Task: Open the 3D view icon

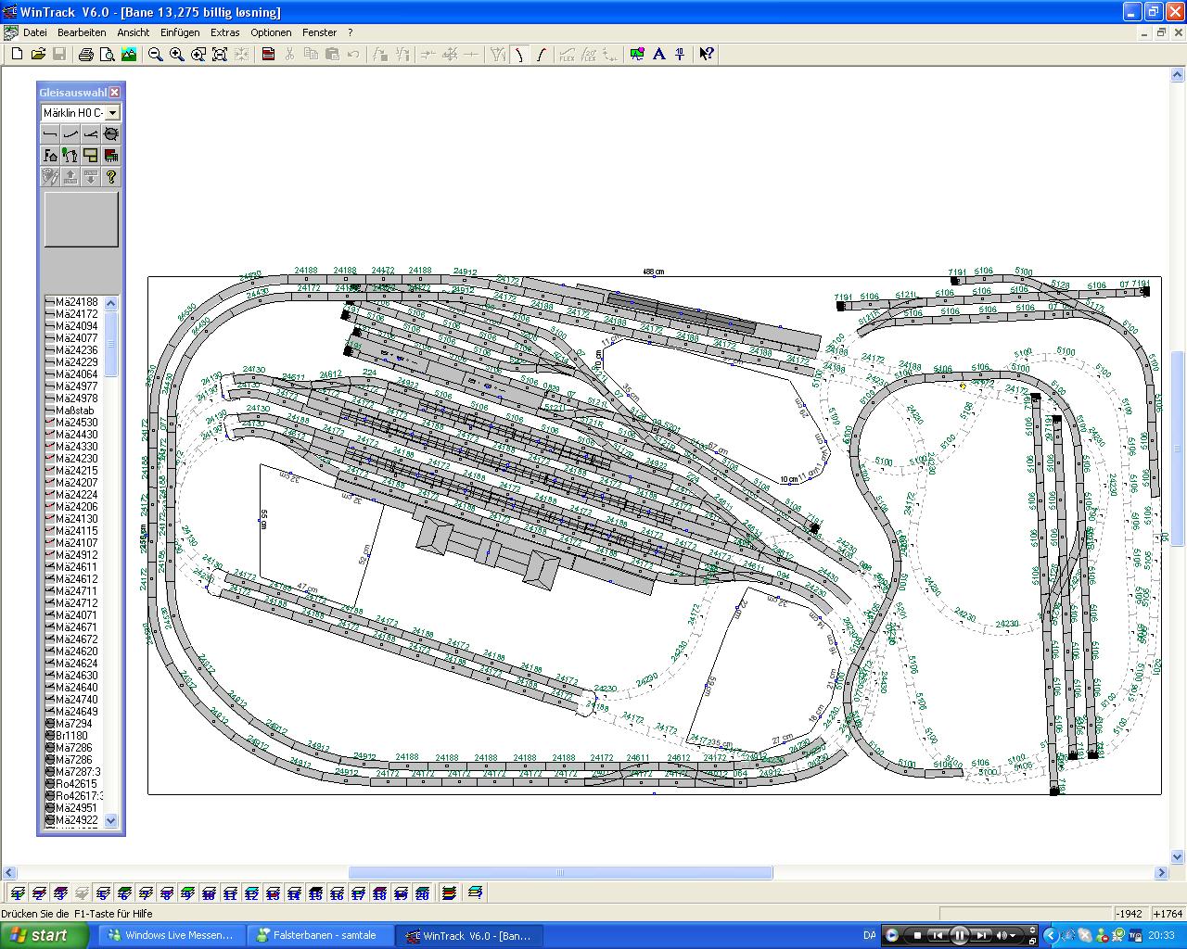Action: tap(637, 55)
